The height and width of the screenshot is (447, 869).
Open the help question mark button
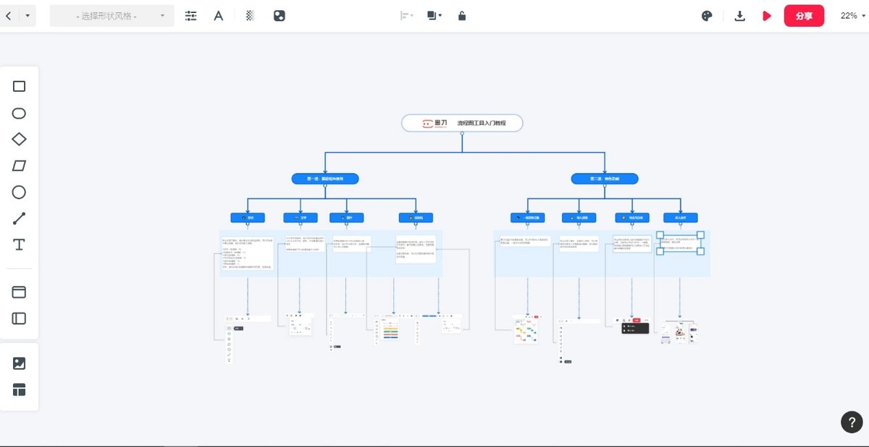click(x=851, y=422)
